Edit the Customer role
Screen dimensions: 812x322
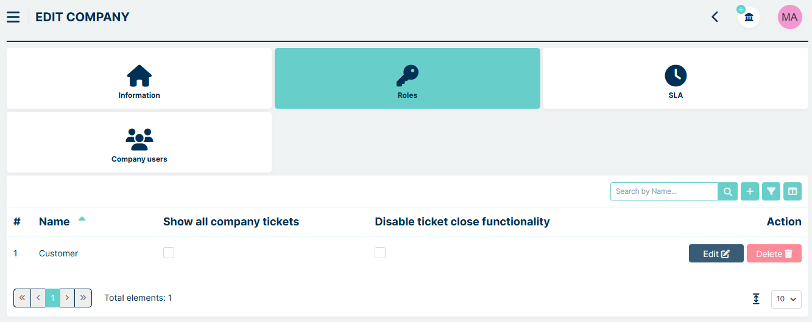pyautogui.click(x=716, y=254)
